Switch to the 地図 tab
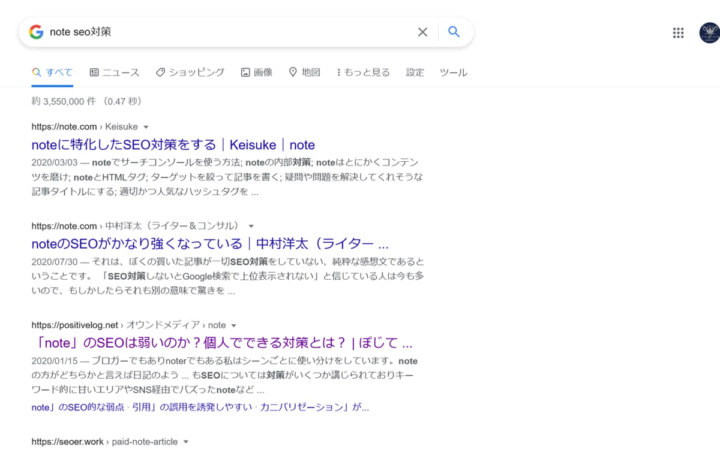720x450 pixels. [x=305, y=73]
